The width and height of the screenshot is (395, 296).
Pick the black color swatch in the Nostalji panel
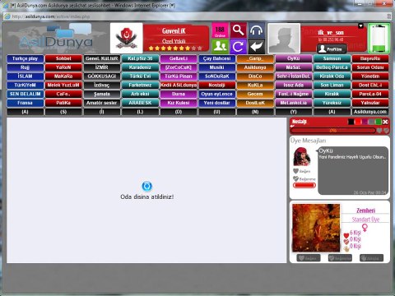[x=351, y=122]
